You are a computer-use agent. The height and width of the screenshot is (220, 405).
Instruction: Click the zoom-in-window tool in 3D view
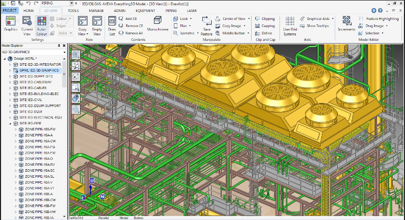coord(76,66)
